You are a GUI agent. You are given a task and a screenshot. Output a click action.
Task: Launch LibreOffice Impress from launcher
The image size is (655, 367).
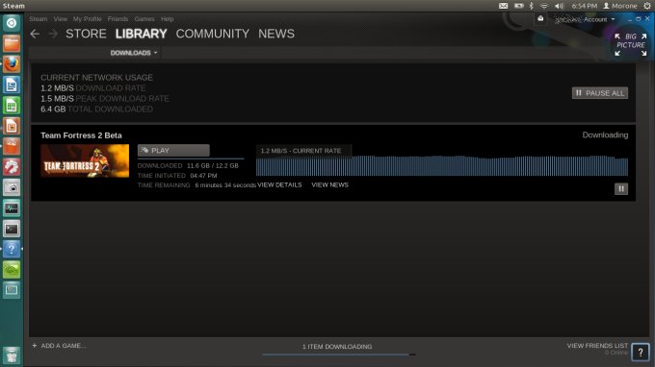[x=12, y=126]
